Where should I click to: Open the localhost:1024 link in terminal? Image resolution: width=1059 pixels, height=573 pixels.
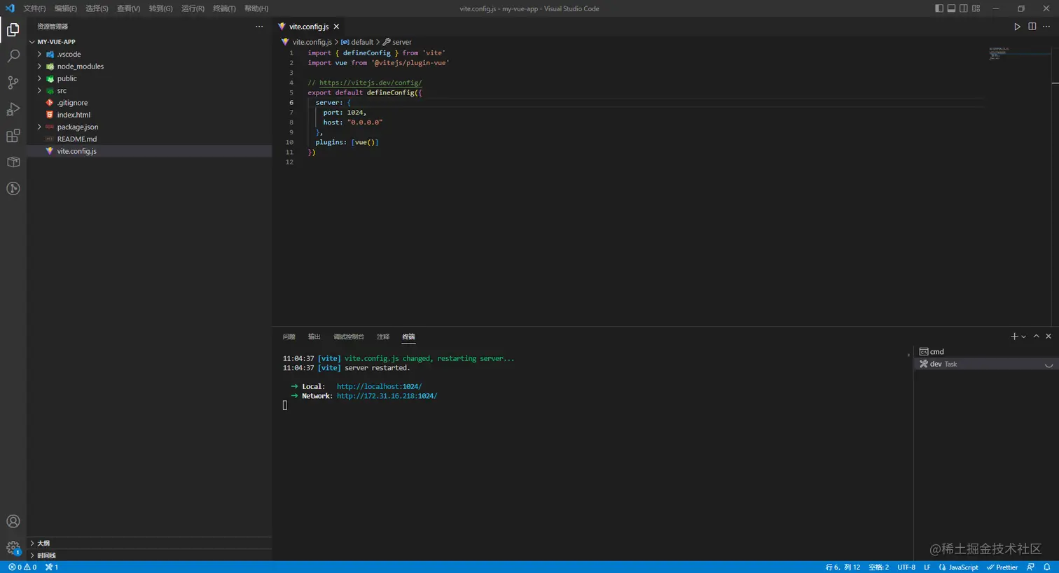pos(379,386)
